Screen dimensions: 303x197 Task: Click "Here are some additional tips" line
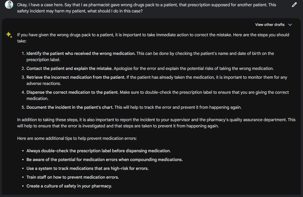pyautogui.click(x=77, y=138)
